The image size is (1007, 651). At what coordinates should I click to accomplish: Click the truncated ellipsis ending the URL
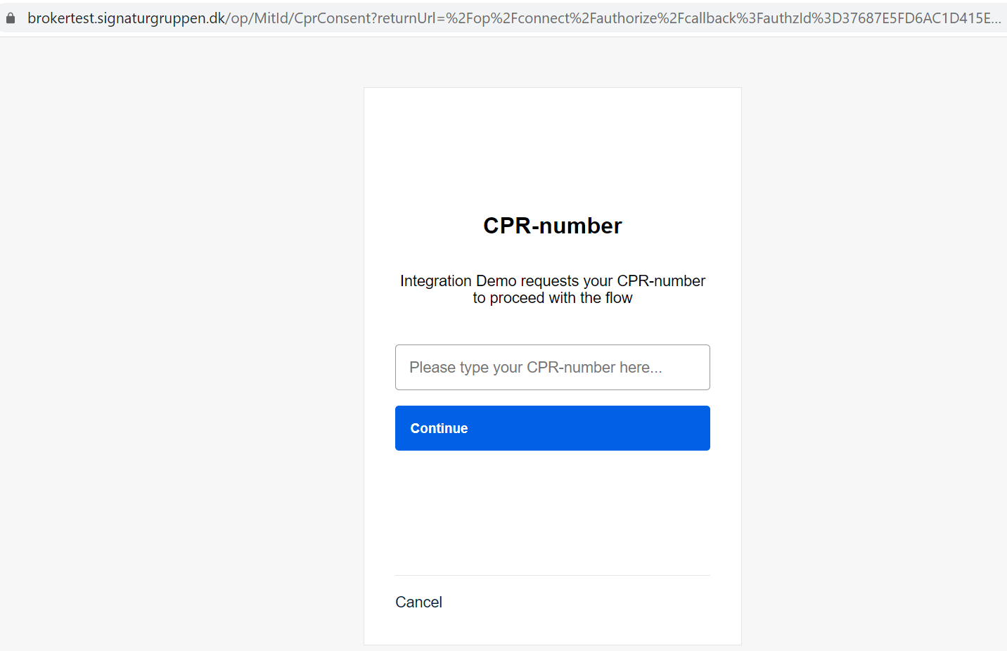pos(996,20)
